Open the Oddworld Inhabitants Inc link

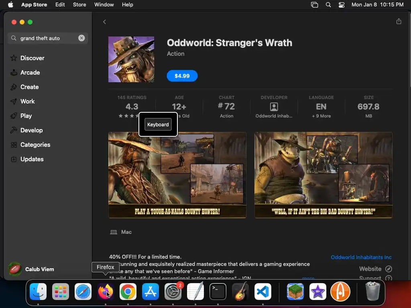click(361, 257)
